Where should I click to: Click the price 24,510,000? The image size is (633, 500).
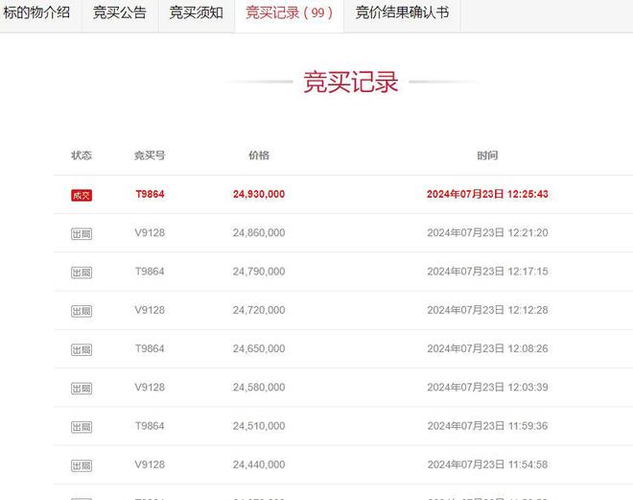tap(259, 426)
